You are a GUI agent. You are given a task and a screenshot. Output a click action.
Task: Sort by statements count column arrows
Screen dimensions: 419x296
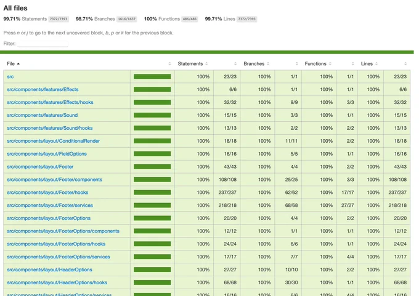click(x=235, y=64)
